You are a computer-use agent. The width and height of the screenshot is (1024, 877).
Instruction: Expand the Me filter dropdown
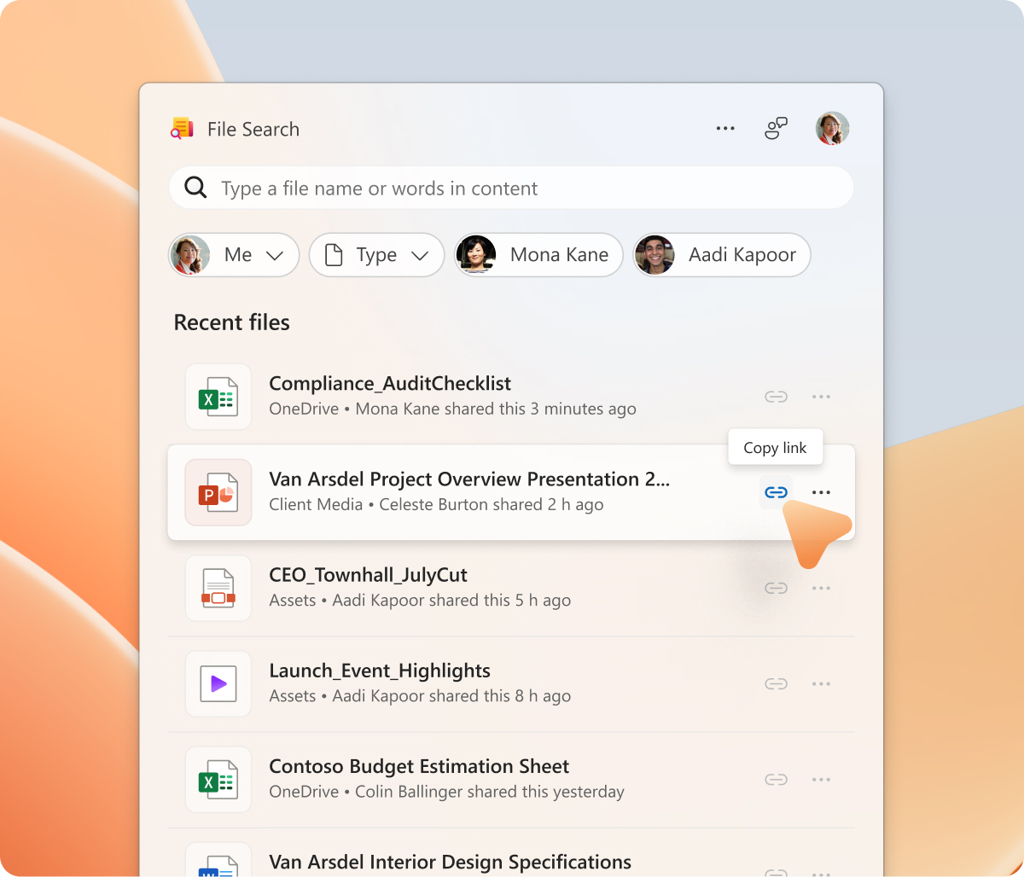pos(235,255)
